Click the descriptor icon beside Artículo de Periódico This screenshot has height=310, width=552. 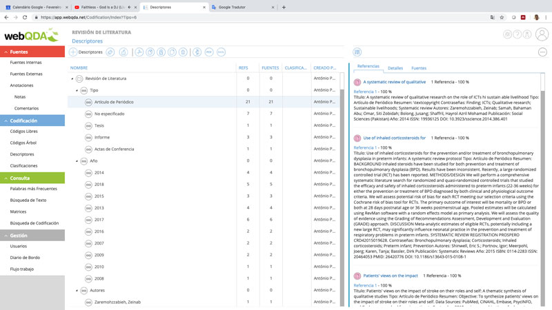point(88,102)
